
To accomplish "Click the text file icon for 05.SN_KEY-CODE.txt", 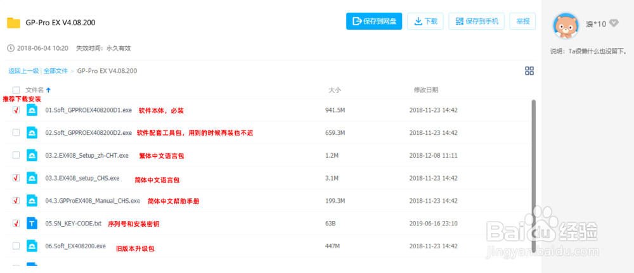I will click(32, 223).
